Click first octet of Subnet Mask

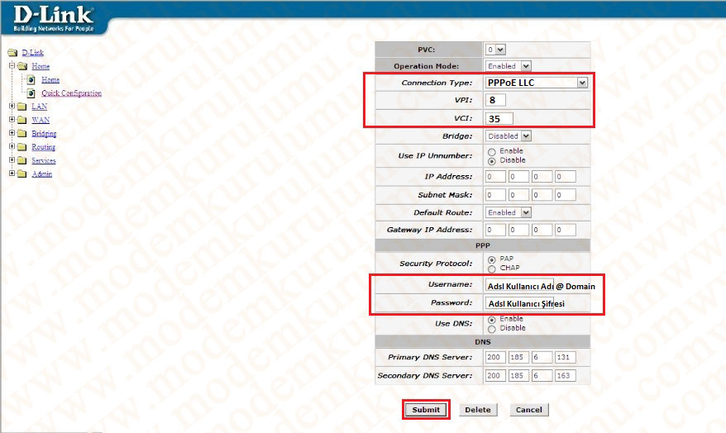tap(495, 195)
